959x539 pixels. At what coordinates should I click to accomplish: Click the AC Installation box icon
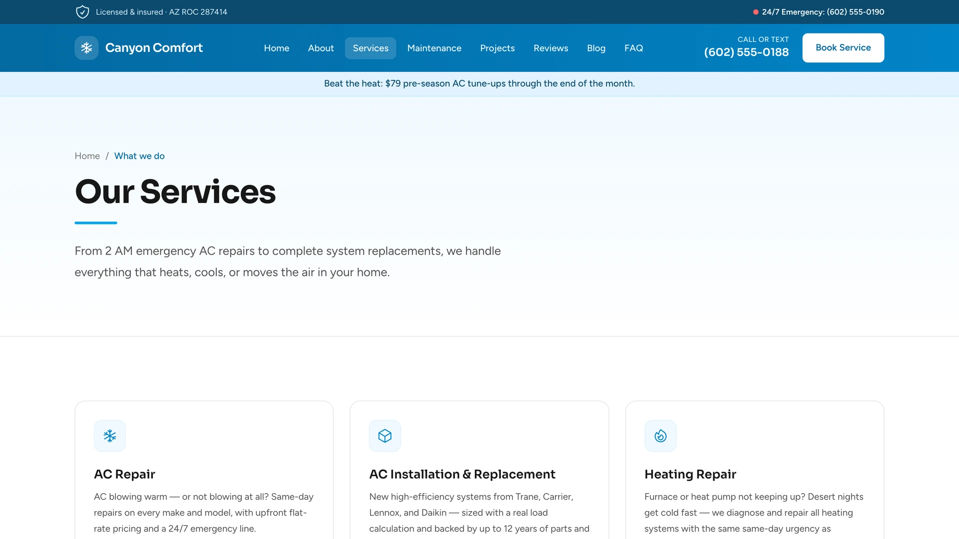tap(385, 436)
